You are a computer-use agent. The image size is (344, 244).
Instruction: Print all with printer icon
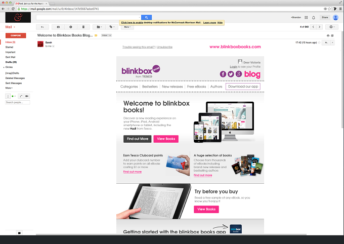point(328,35)
